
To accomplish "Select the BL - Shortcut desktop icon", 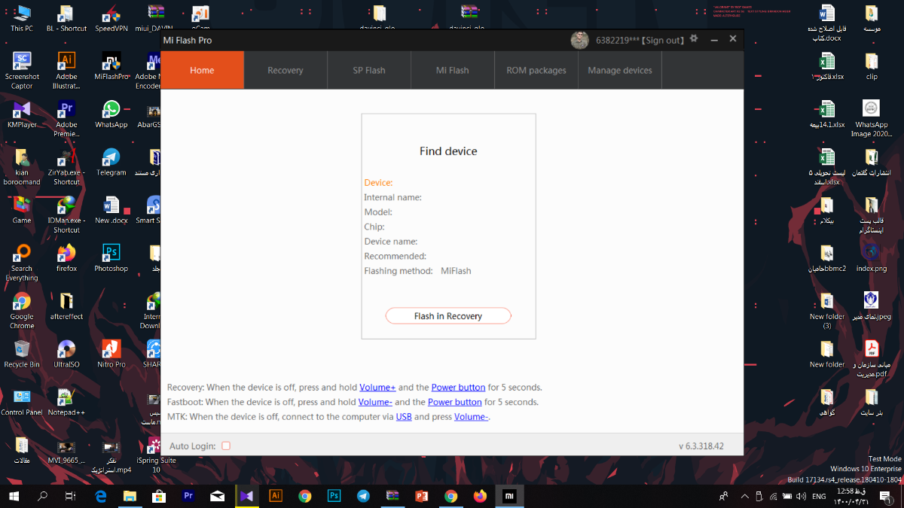I will (x=66, y=18).
